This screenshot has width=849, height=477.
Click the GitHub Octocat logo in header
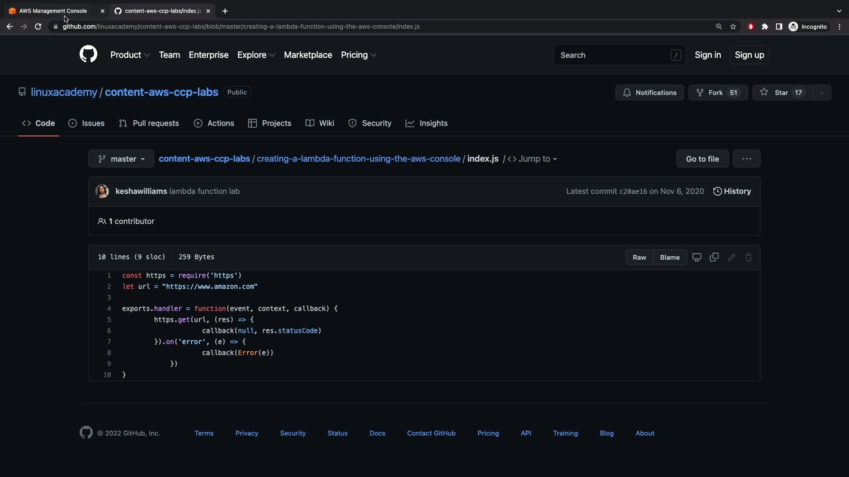[88, 54]
